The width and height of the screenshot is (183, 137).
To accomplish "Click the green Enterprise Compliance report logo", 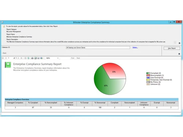I will [x=8, y=65].
